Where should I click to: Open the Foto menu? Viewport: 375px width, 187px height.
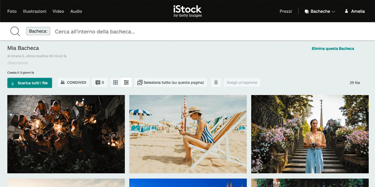pyautogui.click(x=12, y=11)
